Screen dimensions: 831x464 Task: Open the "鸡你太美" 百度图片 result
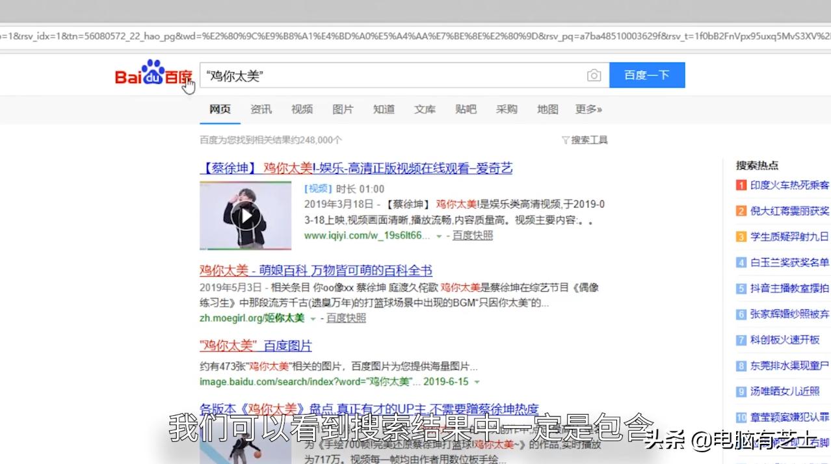[x=254, y=346]
